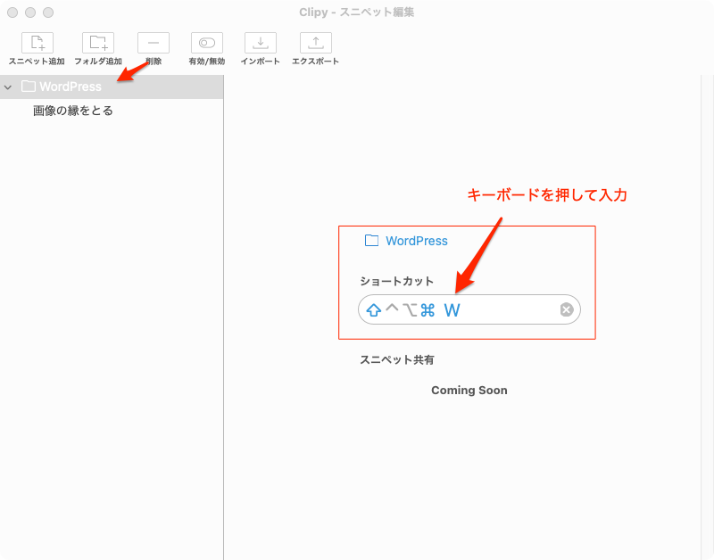Click the Add Snippet (スニペット追加) toolbar icon
The height and width of the screenshot is (560, 714).
pos(37,43)
